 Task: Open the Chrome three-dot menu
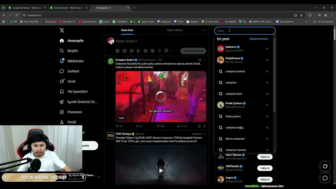click(332, 15)
